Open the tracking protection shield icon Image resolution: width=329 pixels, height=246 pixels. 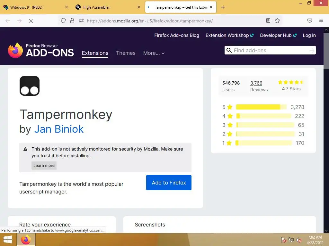click(63, 21)
